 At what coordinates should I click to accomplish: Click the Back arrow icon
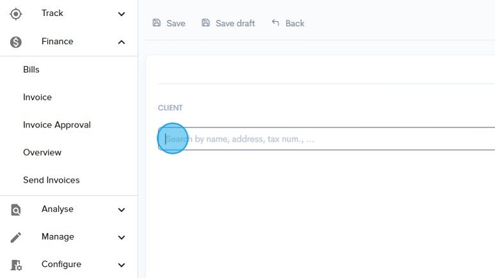tap(276, 23)
